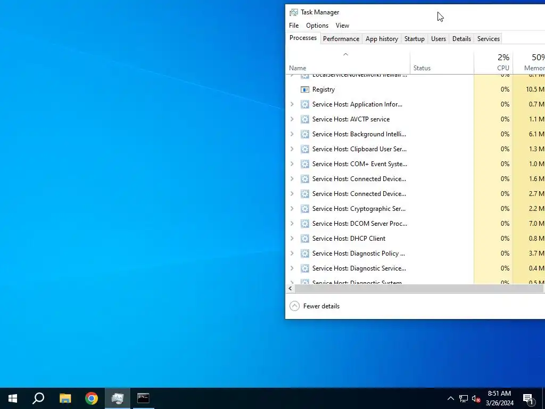
Task: Open Command Prompt from the taskbar
Action: (143, 398)
